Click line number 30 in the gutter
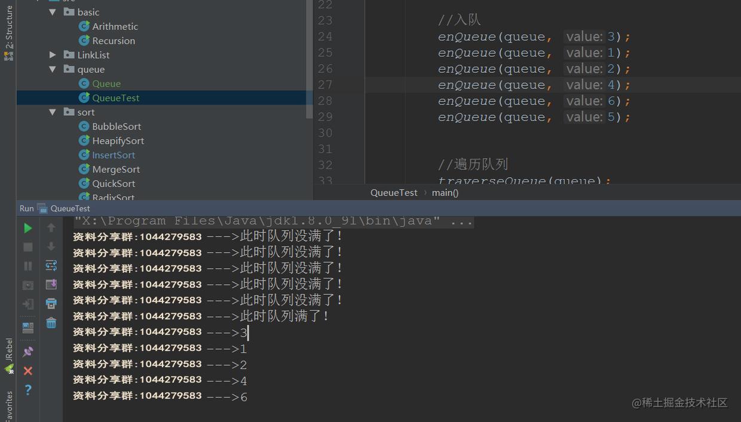Viewport: 741px width, 422px height. pyautogui.click(x=325, y=133)
